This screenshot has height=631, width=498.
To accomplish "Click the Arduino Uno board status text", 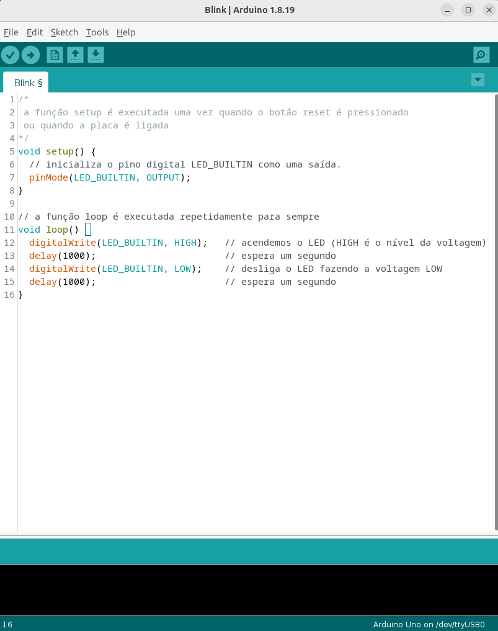I will point(427,624).
